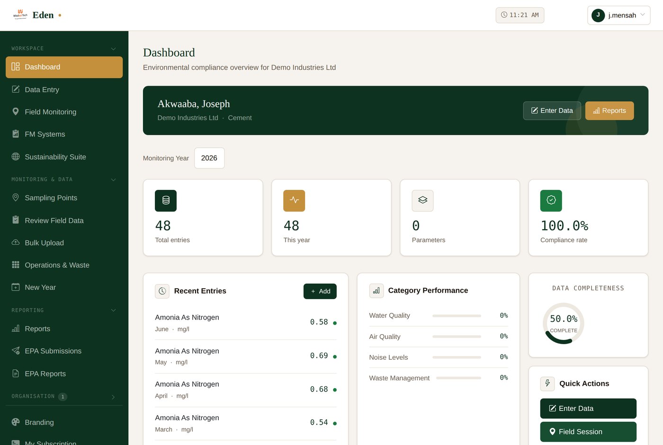Image resolution: width=663 pixels, height=445 pixels.
Task: Open Dashboard in the sidebar menu
Action: tap(64, 67)
